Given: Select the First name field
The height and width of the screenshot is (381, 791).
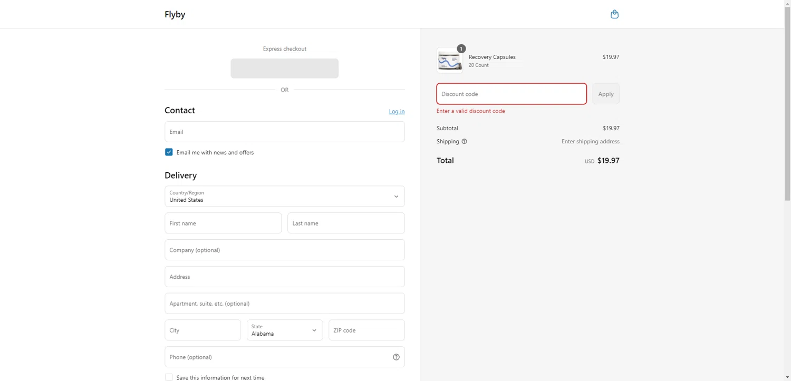Looking at the screenshot, I should 223,223.
